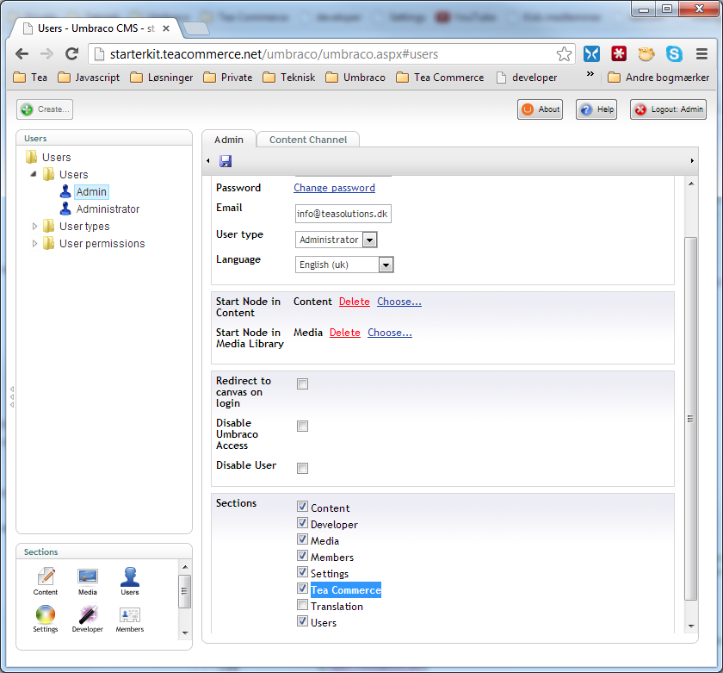723x673 pixels.
Task: Tick the Disable User checkbox
Action: 302,469
